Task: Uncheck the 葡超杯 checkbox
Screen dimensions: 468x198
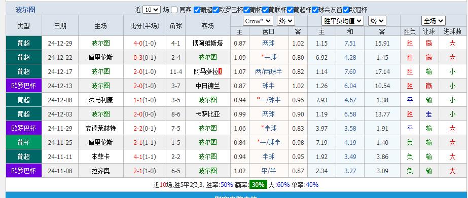Action: (x=290, y=10)
